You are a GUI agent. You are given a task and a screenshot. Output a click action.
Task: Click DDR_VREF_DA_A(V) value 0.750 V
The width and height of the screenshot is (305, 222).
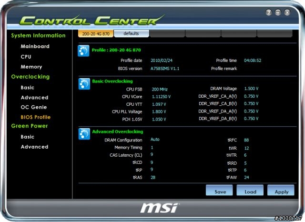pos(251,111)
